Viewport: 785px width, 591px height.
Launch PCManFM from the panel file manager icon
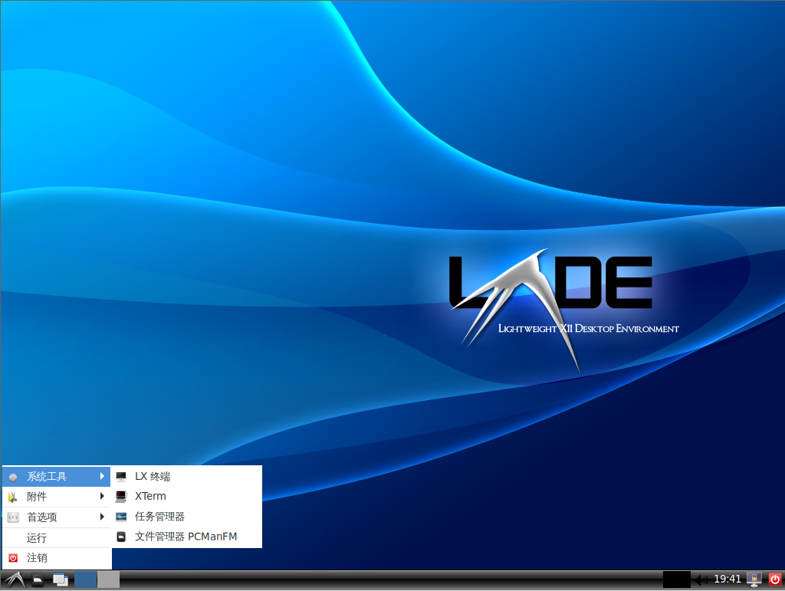38,580
